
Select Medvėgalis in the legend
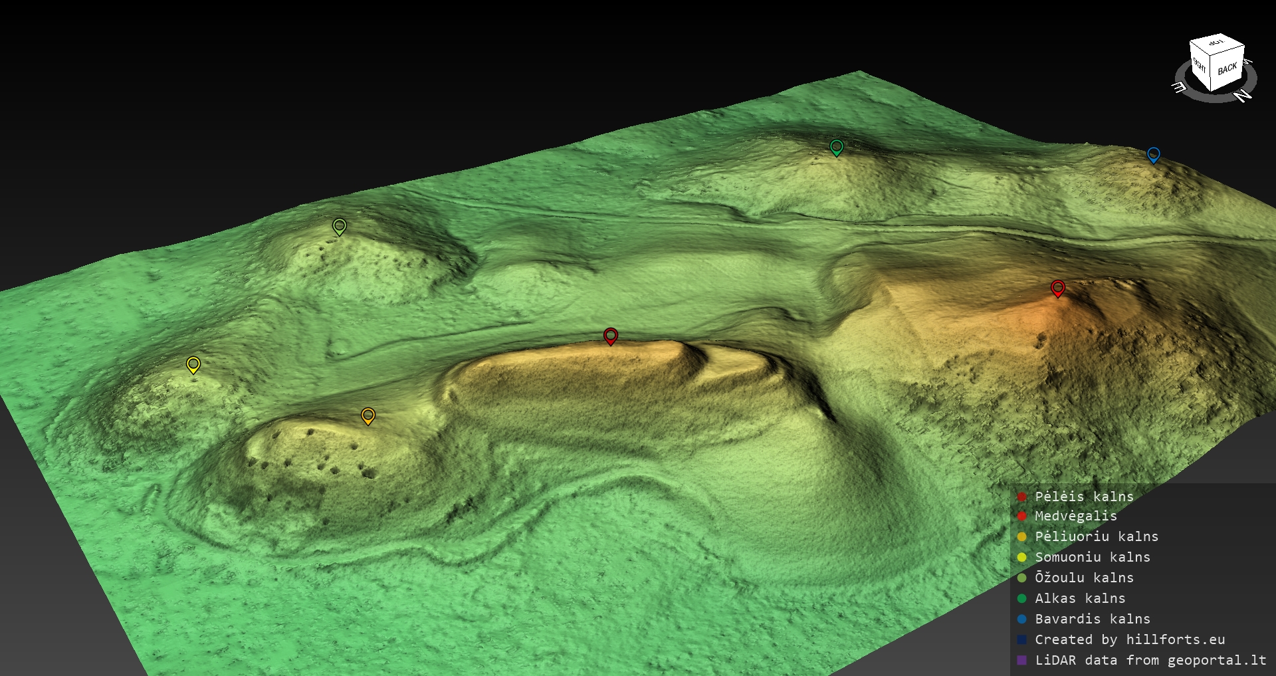[x=1075, y=516]
